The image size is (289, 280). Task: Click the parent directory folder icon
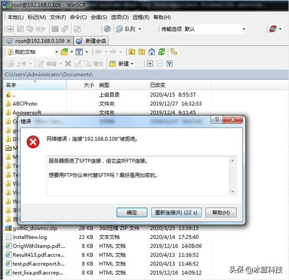click(132, 52)
